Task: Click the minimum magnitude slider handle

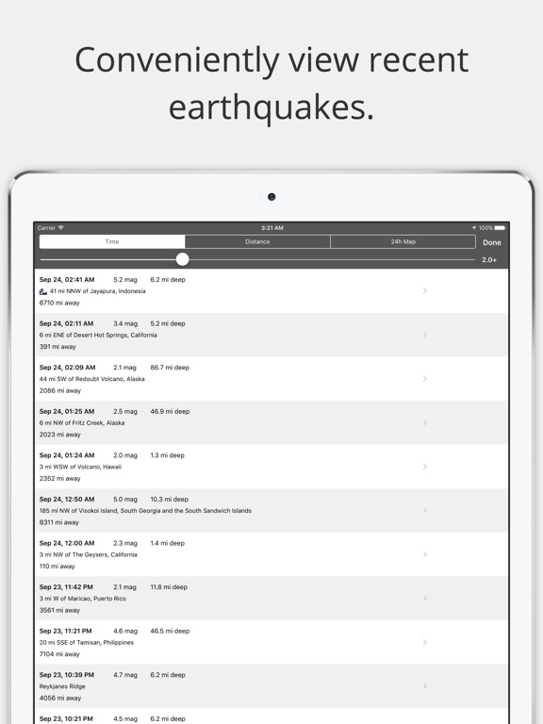Action: [x=182, y=259]
